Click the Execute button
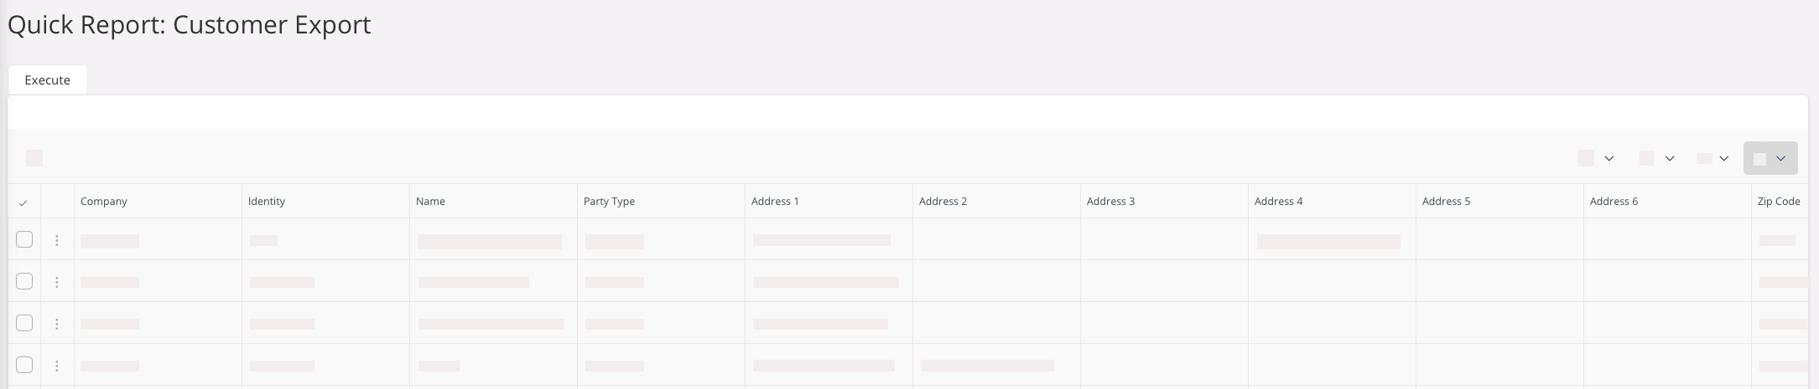This screenshot has height=389, width=1819. click(48, 80)
